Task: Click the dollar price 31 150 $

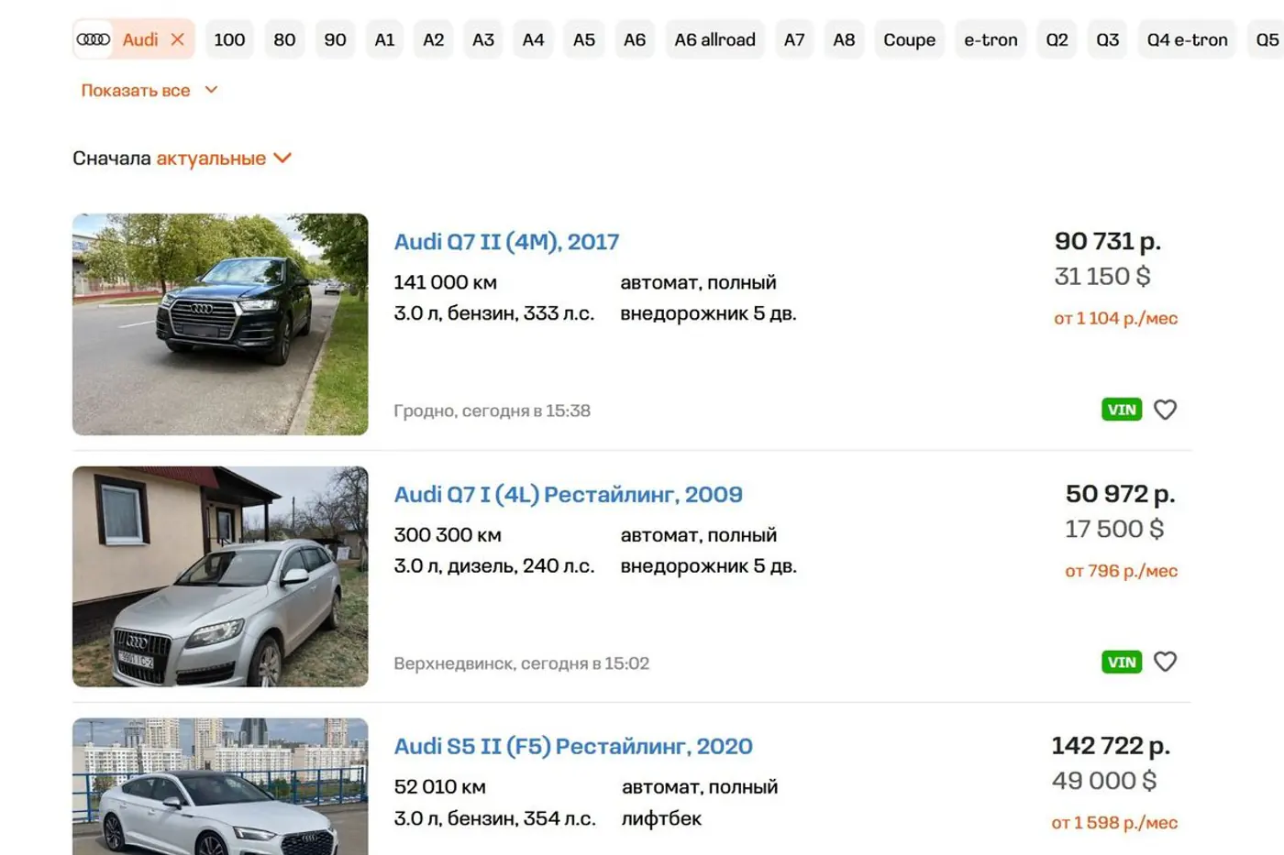Action: point(1102,276)
